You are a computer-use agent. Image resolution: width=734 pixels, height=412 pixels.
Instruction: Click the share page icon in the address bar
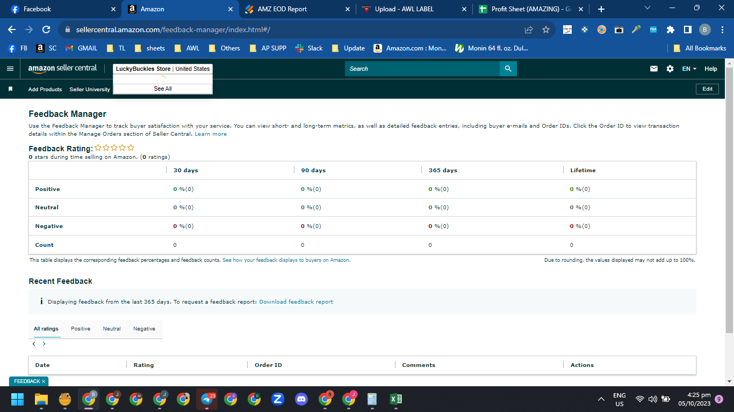pyautogui.click(x=529, y=30)
